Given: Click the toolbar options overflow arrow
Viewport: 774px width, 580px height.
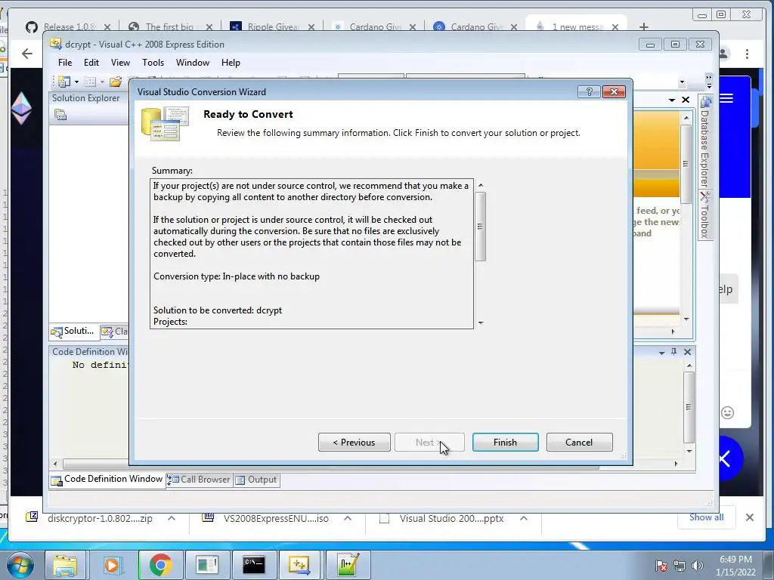Looking at the screenshot, I should [709, 82].
